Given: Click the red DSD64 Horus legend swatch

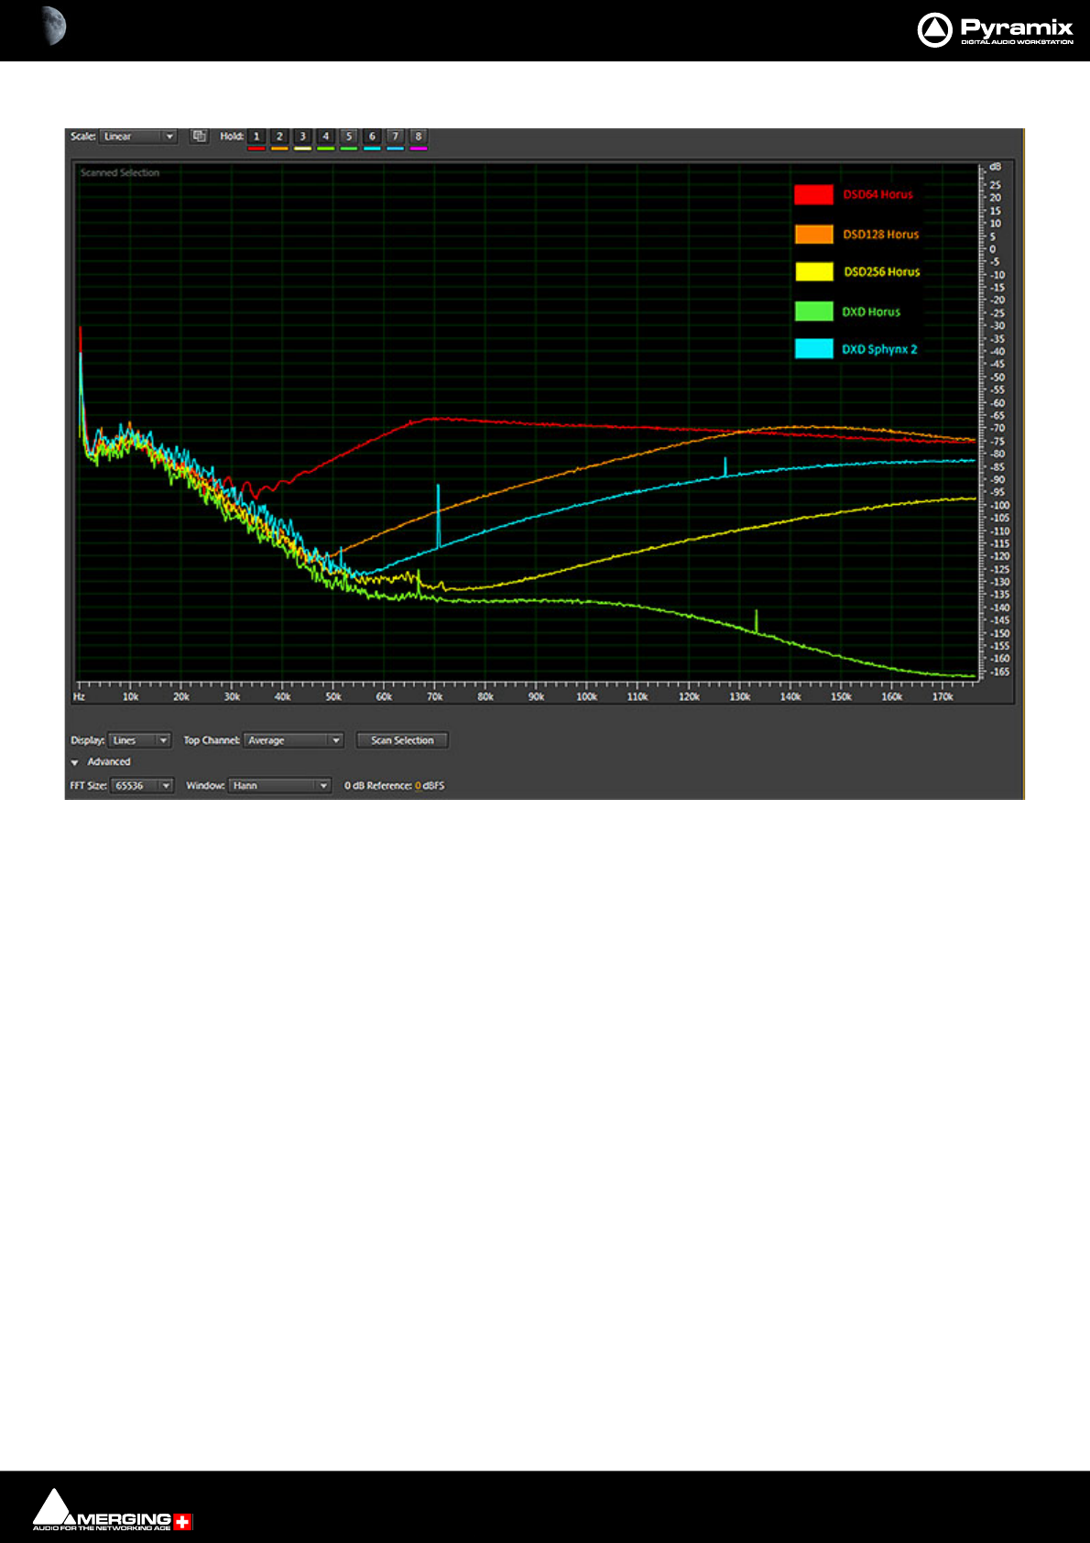Looking at the screenshot, I should click(x=813, y=194).
